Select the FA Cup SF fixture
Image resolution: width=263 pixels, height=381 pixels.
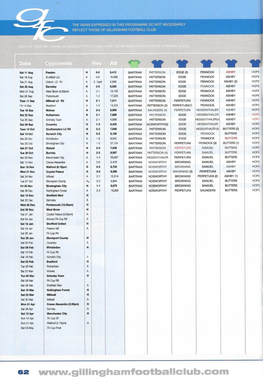point(53,318)
